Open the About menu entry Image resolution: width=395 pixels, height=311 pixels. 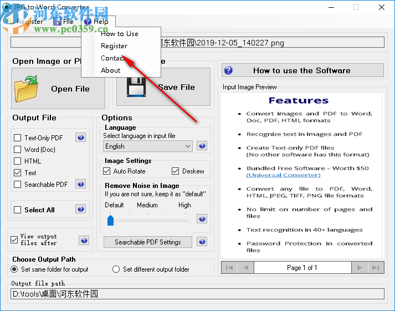[111, 70]
